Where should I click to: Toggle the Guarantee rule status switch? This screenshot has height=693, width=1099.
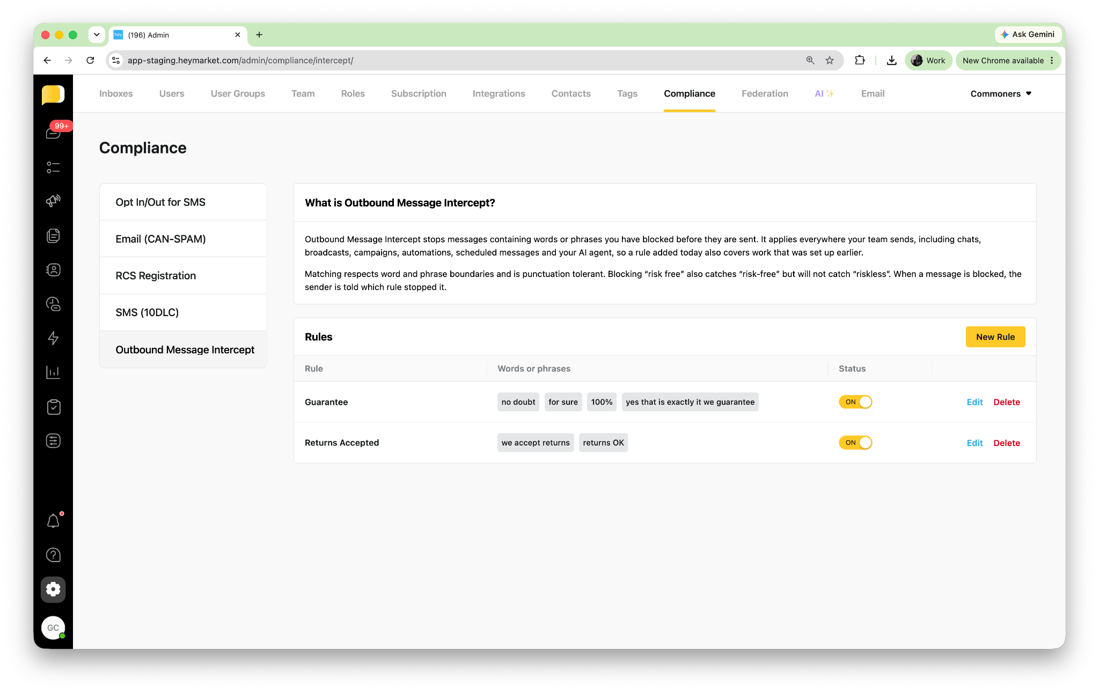pyautogui.click(x=855, y=402)
